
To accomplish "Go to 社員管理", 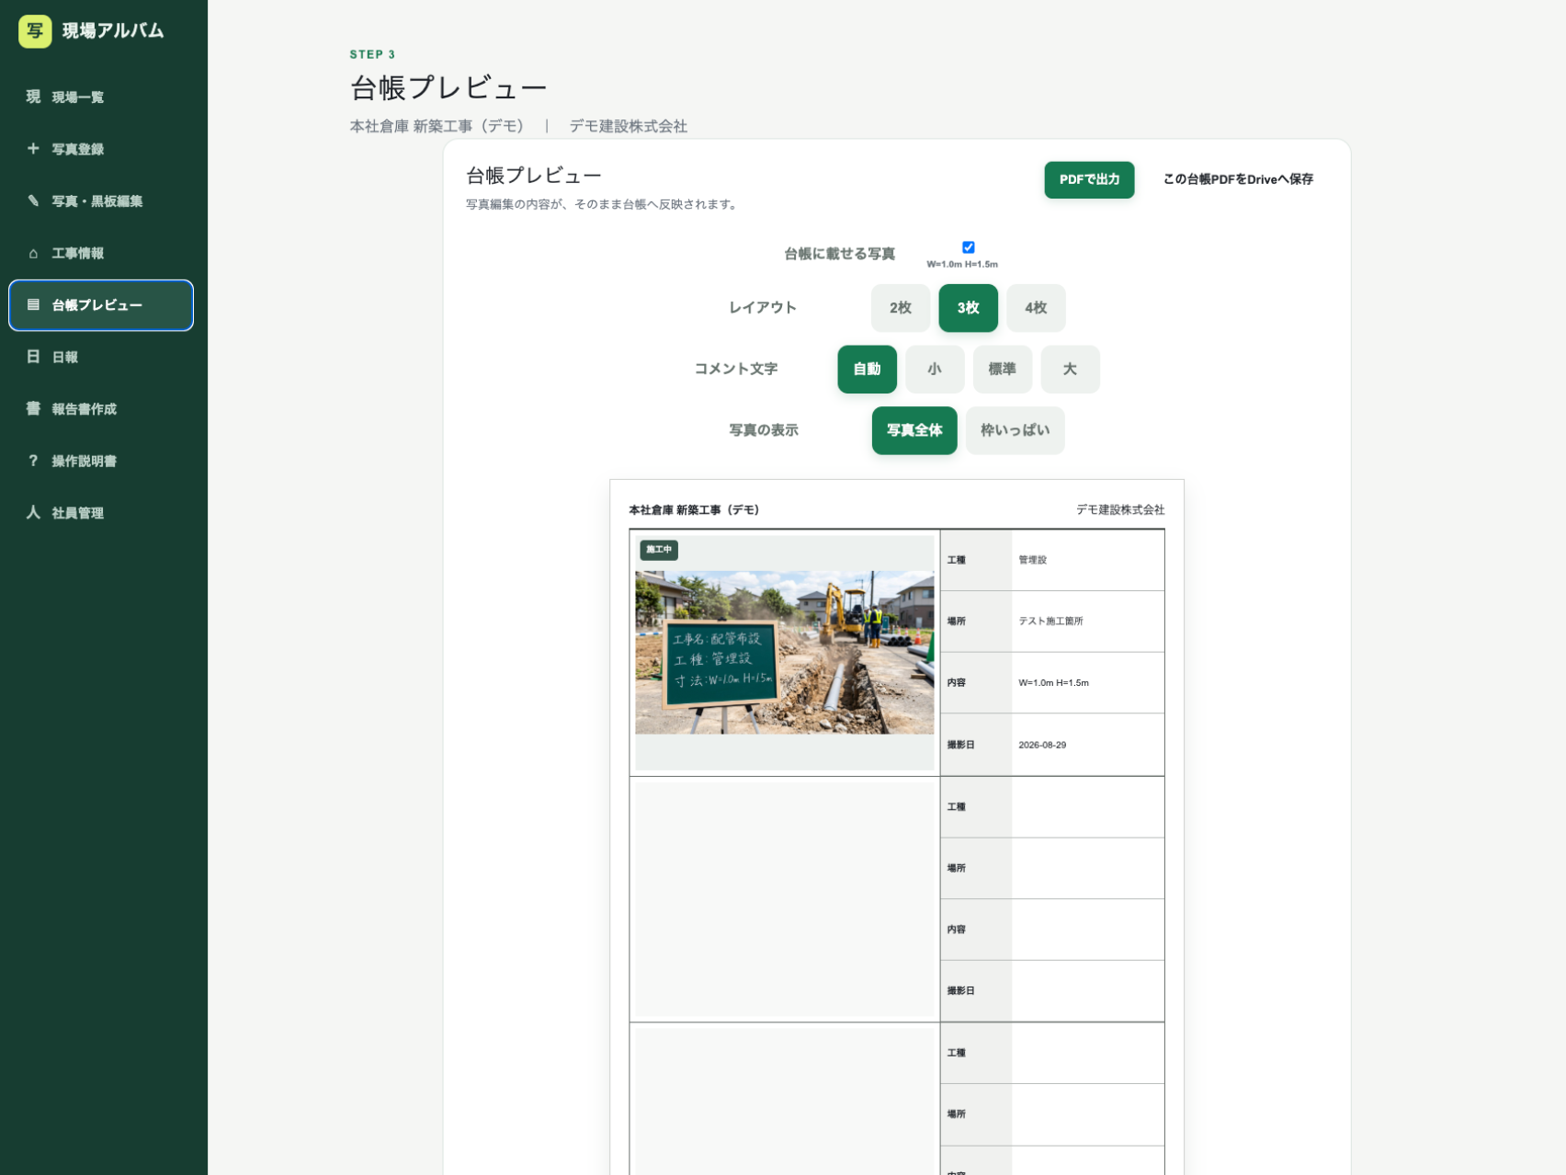I will [101, 512].
